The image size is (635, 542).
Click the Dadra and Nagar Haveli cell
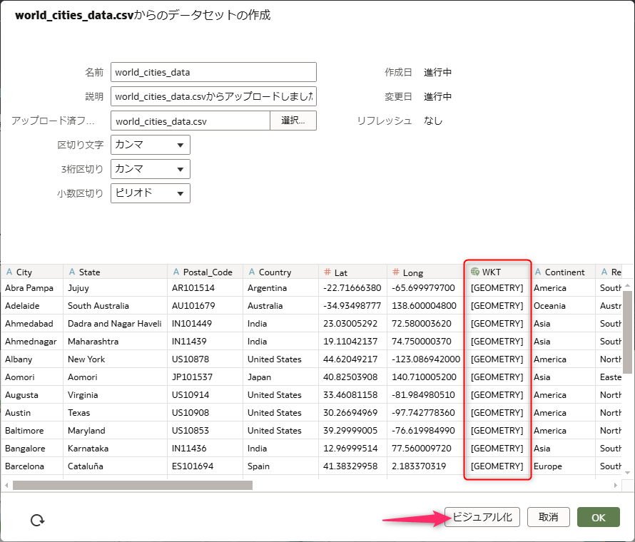coord(115,324)
